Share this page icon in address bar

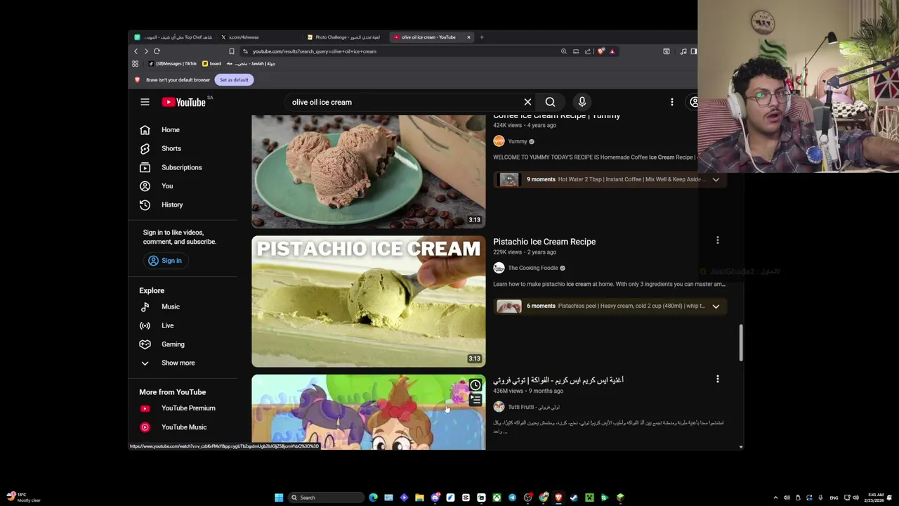coord(588,51)
